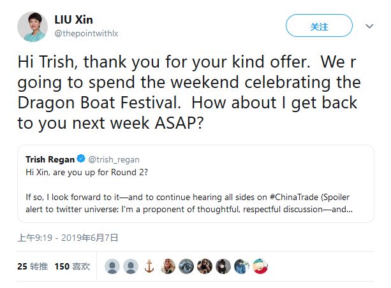Open the LIU Xin display name link
The height and width of the screenshot is (288, 391).
click(73, 18)
